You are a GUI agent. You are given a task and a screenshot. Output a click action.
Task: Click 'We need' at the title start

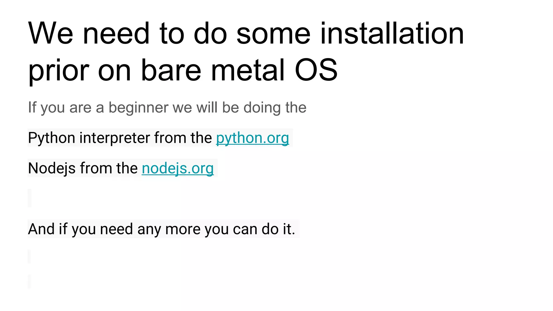[89, 33]
